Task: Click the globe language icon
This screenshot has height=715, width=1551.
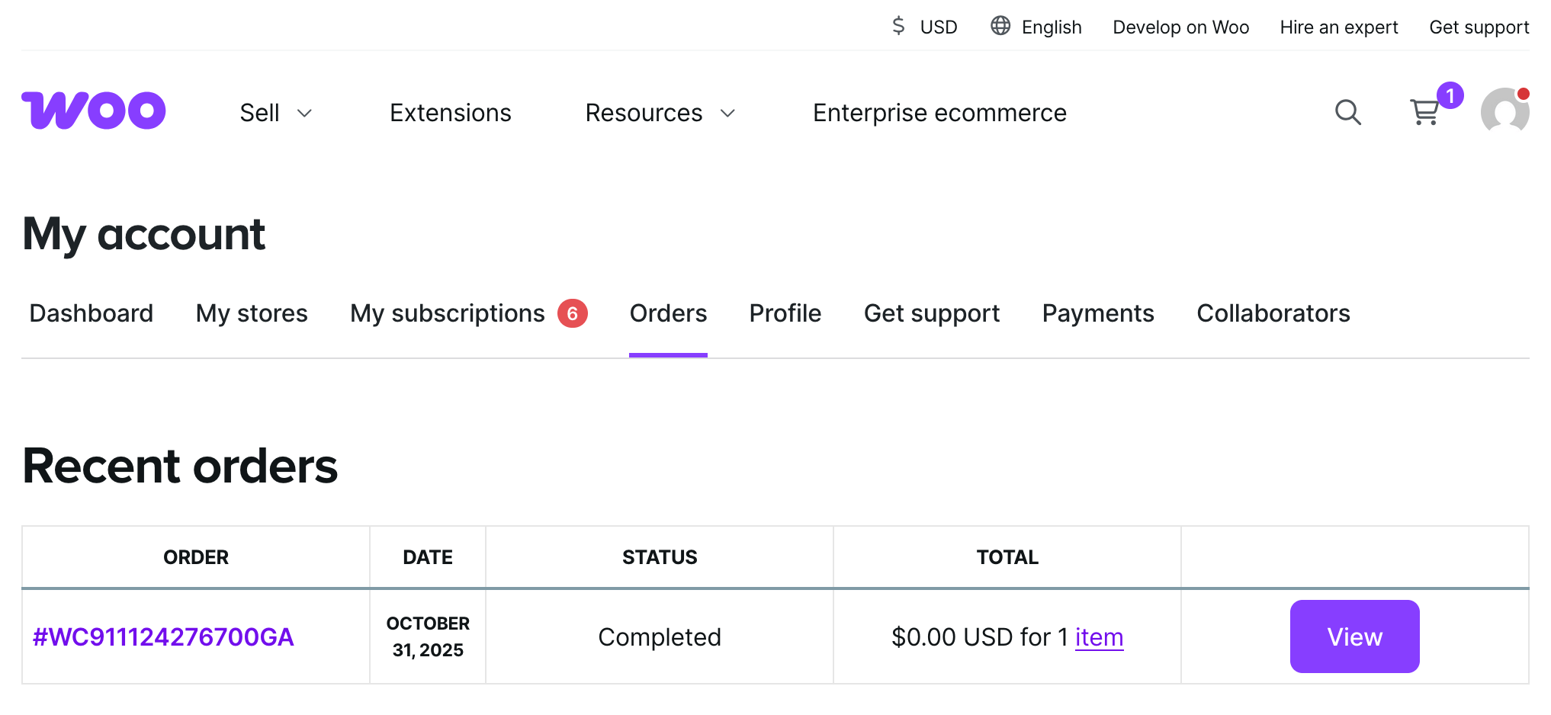Action: coord(1000,26)
